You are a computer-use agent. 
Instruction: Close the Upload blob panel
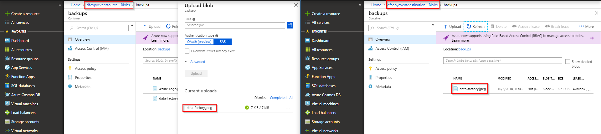(296, 5)
